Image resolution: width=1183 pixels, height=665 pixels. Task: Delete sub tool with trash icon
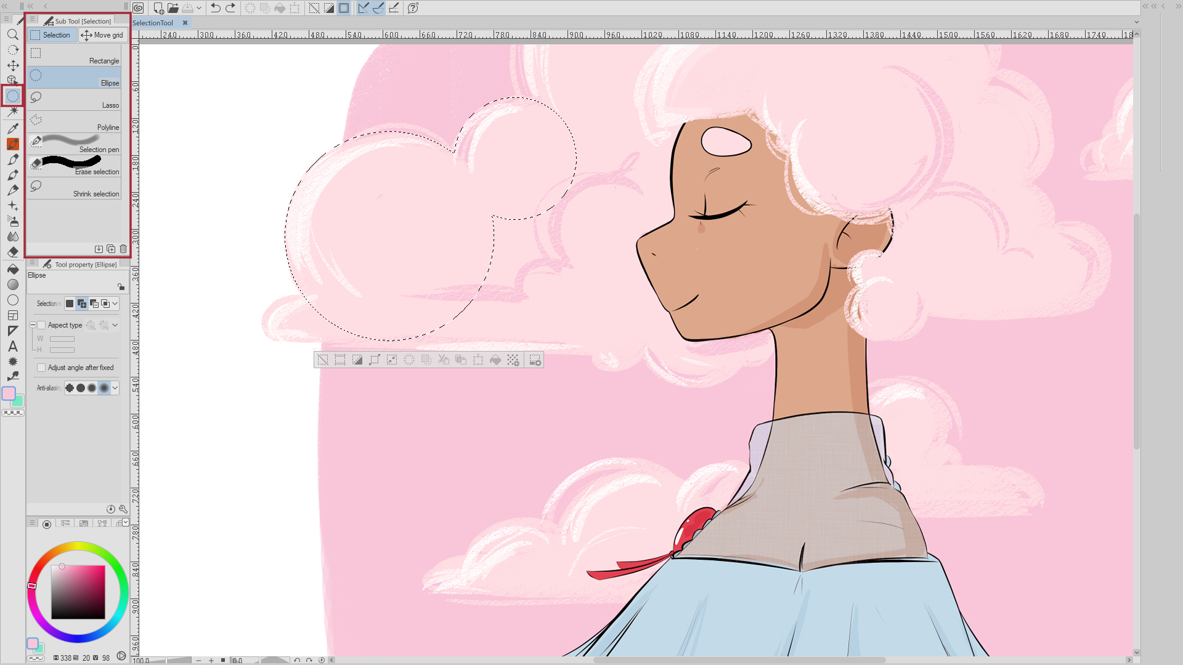pyautogui.click(x=123, y=249)
